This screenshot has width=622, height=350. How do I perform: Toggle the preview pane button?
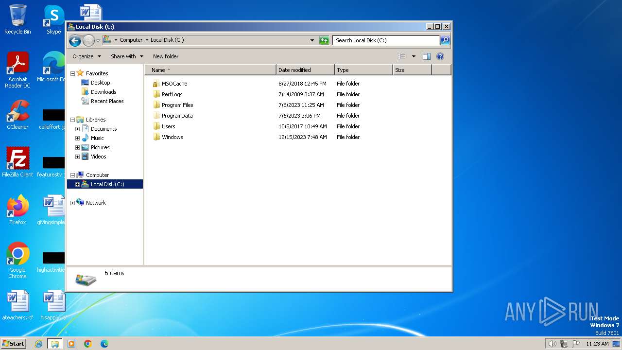point(426,56)
